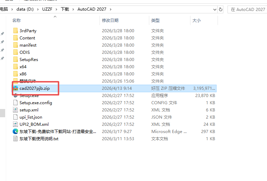Open the cad2027pjb.zip archive icon
This screenshot has width=267, height=181.
click(15, 88)
